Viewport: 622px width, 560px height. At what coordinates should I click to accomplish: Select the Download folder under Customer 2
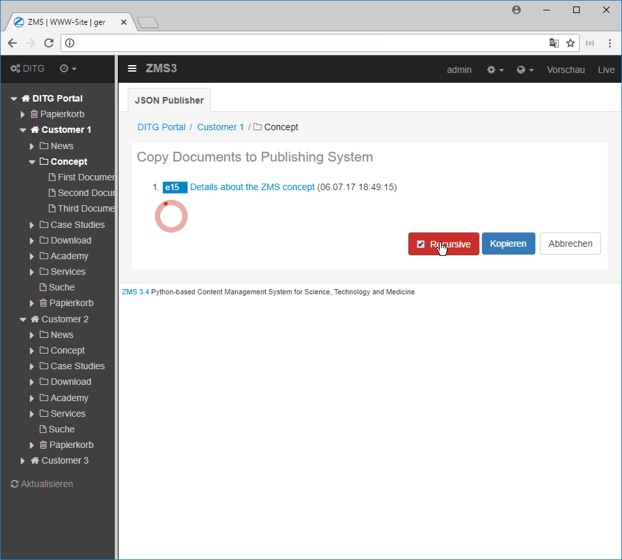(x=71, y=382)
